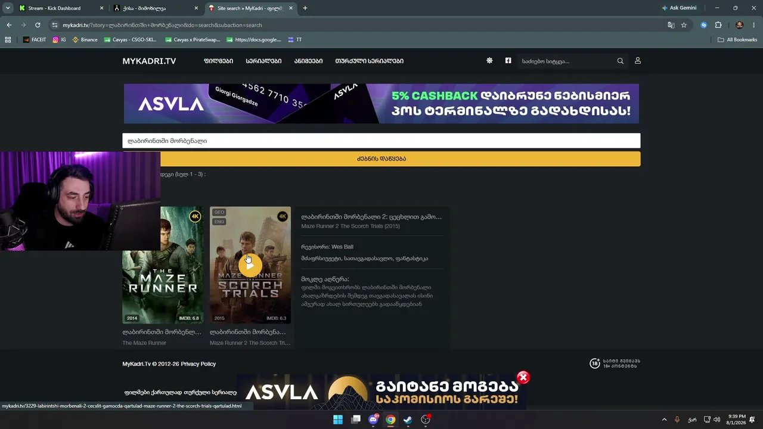Open the Cavyas - CSGO-SKI... bookmark
The image size is (763, 429).
[130, 40]
